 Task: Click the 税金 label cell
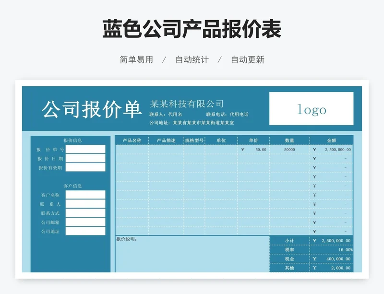(x=289, y=259)
